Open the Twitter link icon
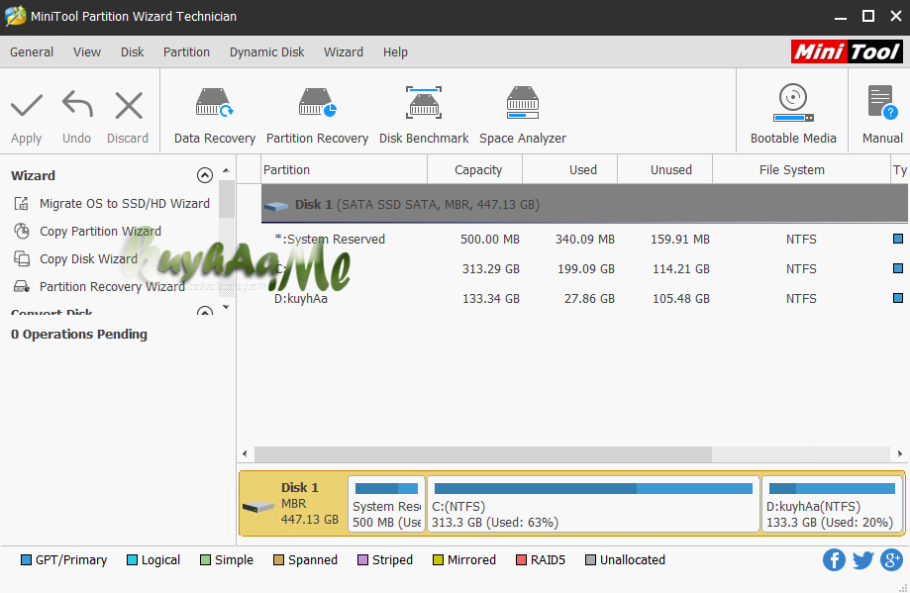910x593 pixels. click(x=863, y=560)
